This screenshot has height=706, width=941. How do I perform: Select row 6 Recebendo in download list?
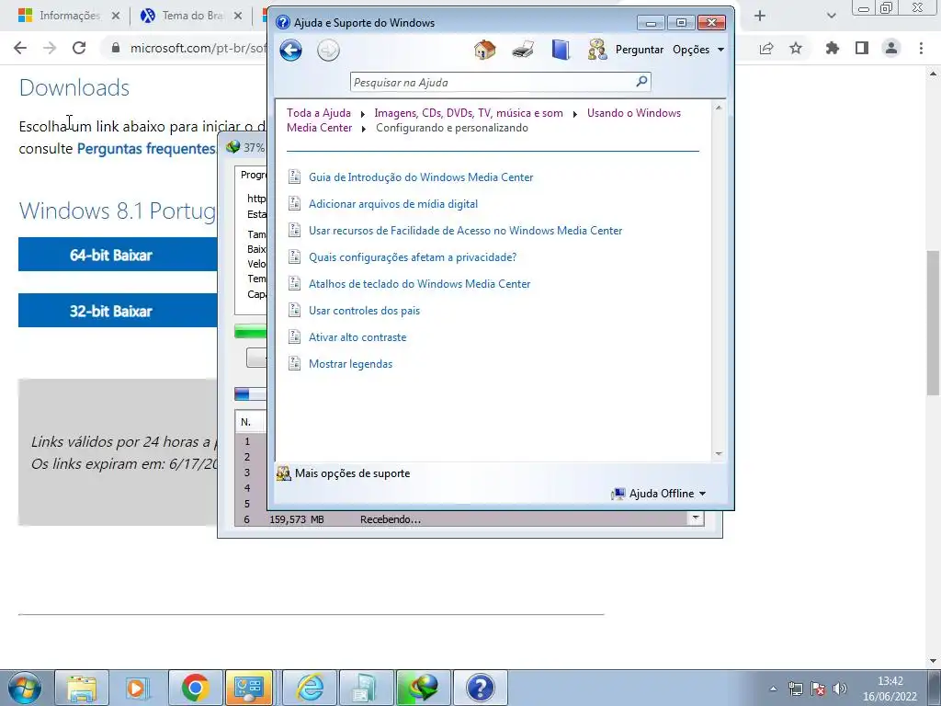461,519
